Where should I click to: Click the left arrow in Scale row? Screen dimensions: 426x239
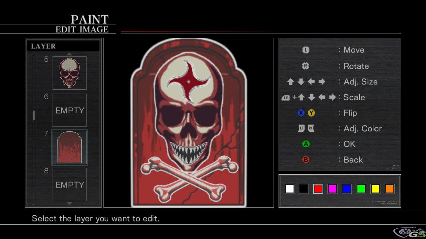(322, 97)
